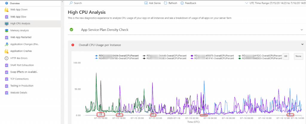The width and height of the screenshot is (306, 124).
Task: Toggle the 98DE0-OverallCPUPercent legend series
Action: click(260, 58)
